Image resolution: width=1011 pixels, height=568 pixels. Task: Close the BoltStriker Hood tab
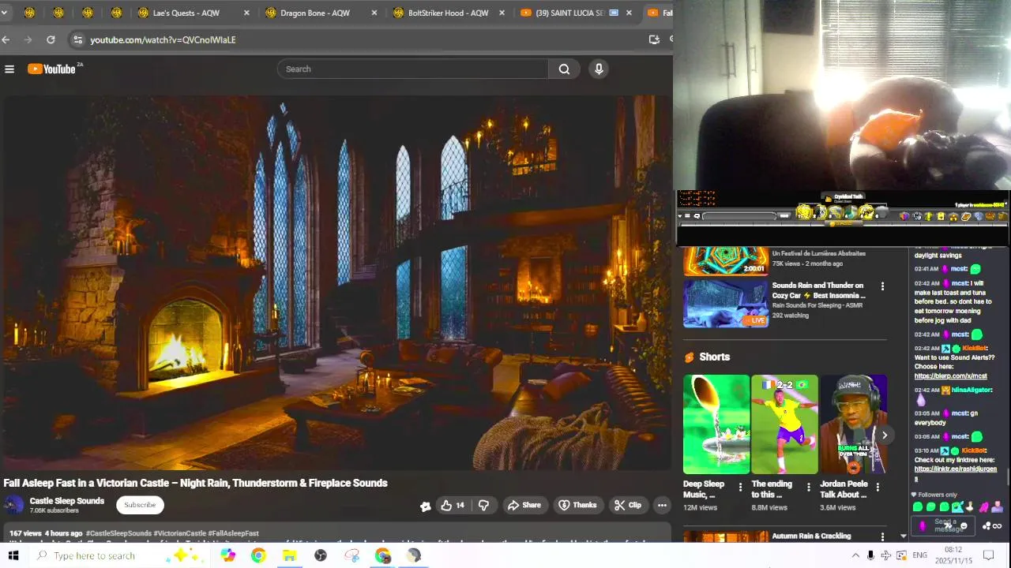(502, 13)
